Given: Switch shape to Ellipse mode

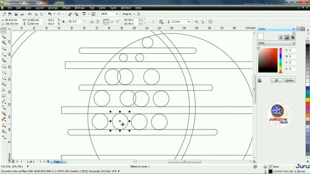Looking at the screenshot, I should point(106,22).
